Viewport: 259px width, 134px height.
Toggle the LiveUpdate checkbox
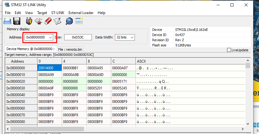pyautogui.click(x=229, y=50)
